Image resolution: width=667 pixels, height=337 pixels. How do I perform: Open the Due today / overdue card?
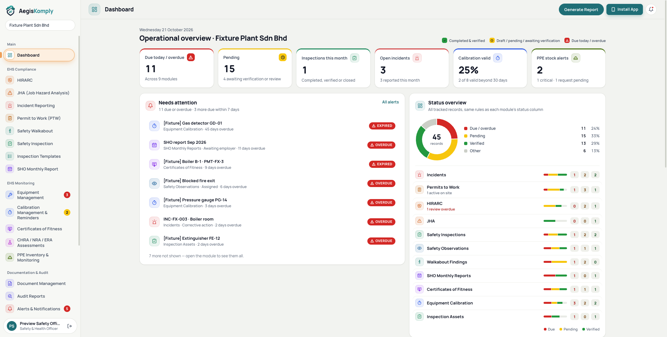tap(177, 68)
